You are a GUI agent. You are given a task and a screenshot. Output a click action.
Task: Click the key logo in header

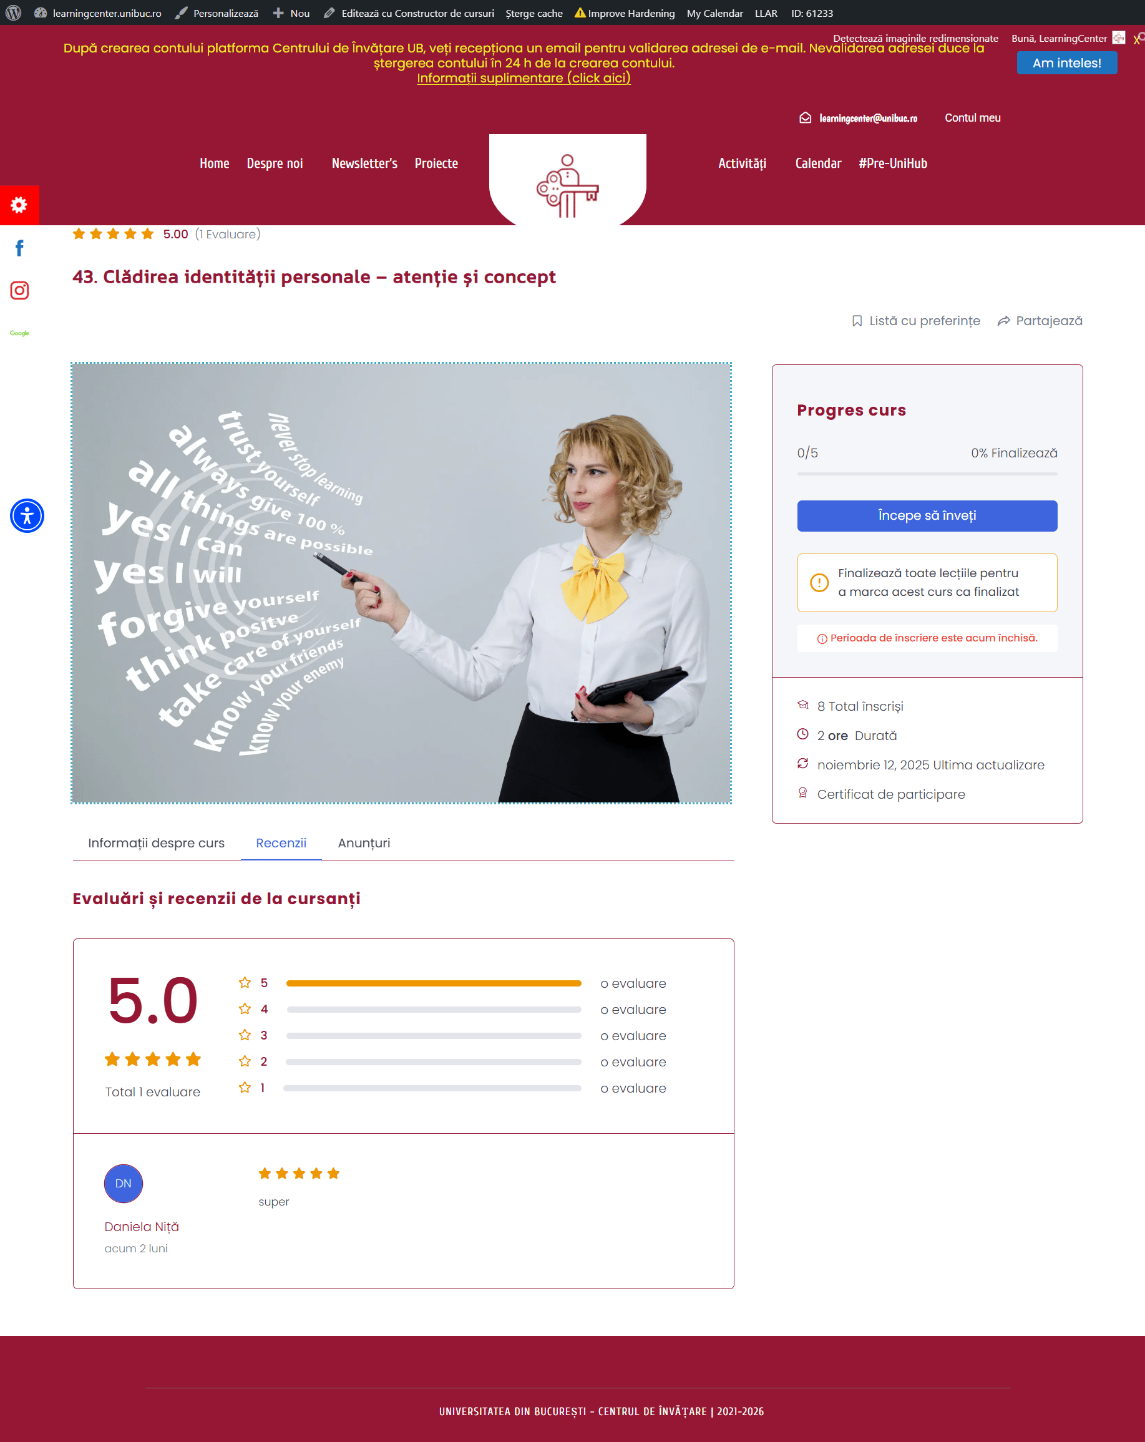pos(567,185)
